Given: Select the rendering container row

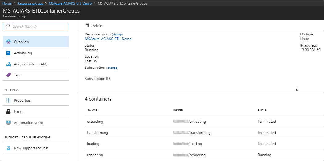Looking at the screenshot, I should tap(95, 155).
